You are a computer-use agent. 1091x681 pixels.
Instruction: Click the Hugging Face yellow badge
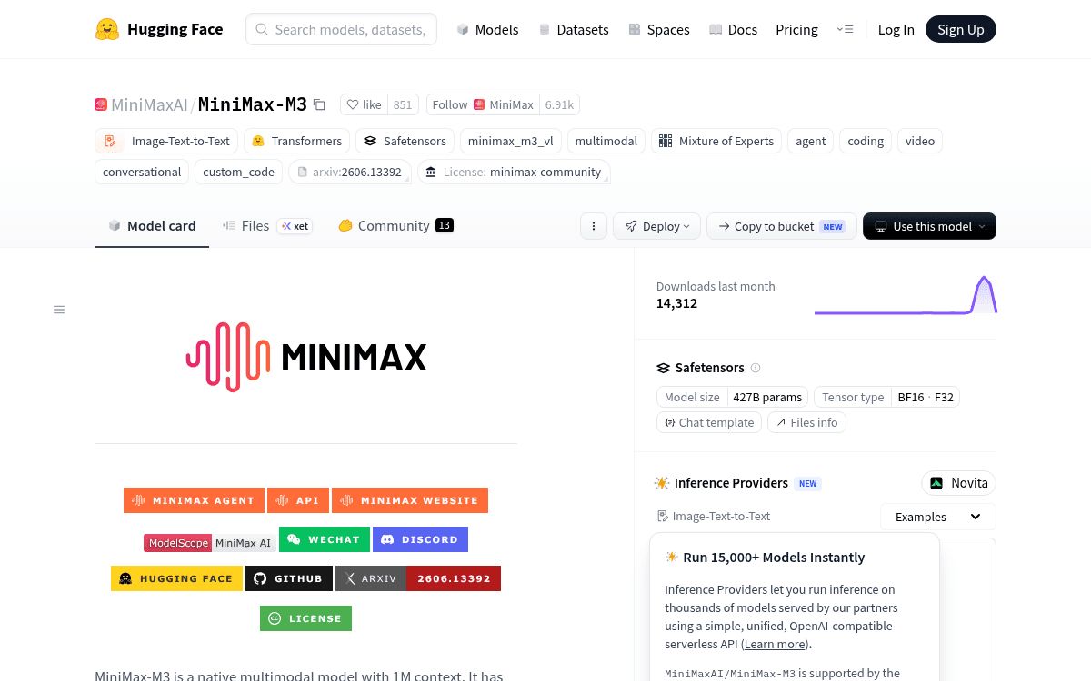tap(176, 578)
